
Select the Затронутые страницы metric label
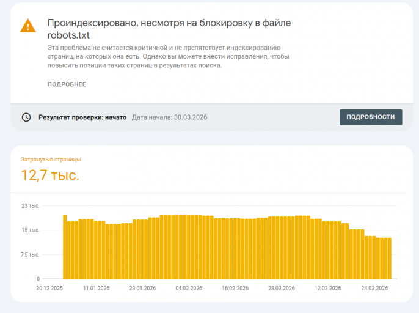[51, 160]
